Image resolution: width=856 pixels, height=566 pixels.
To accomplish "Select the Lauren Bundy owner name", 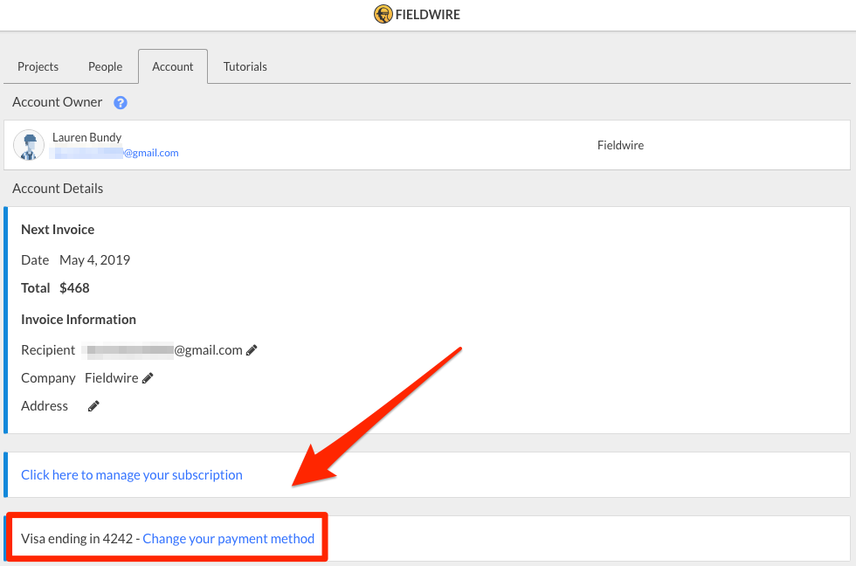I will 86,137.
